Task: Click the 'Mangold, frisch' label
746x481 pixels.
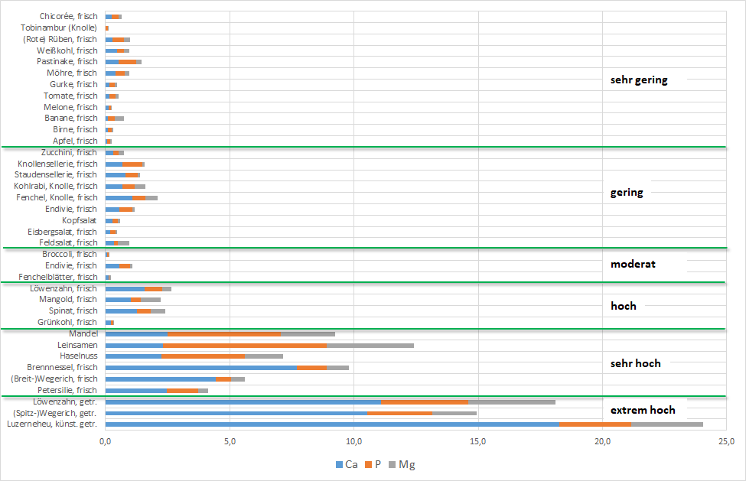Action: [x=68, y=300]
